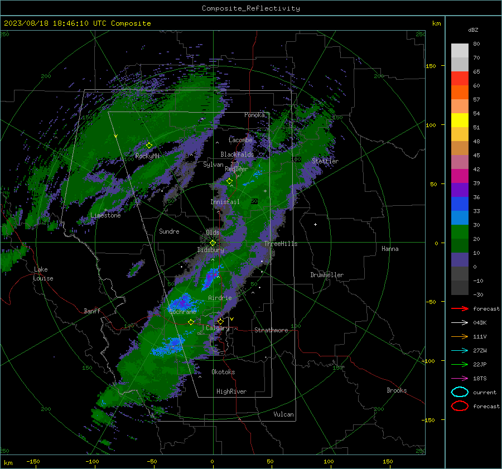
Task: Click the HighRiver label
Action: pos(231,391)
